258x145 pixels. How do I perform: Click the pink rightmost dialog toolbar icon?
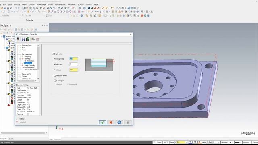pos(37,39)
